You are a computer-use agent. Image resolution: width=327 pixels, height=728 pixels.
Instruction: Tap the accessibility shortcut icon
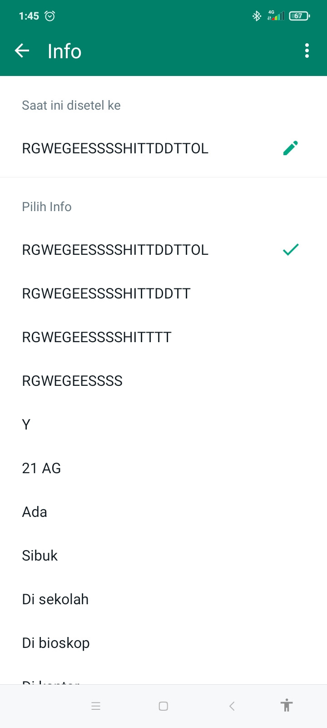point(286,706)
